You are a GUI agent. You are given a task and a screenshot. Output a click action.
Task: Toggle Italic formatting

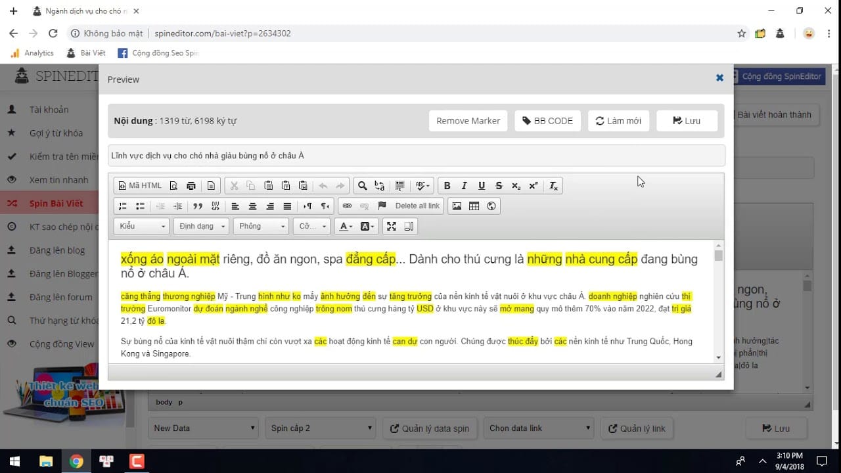coord(464,186)
